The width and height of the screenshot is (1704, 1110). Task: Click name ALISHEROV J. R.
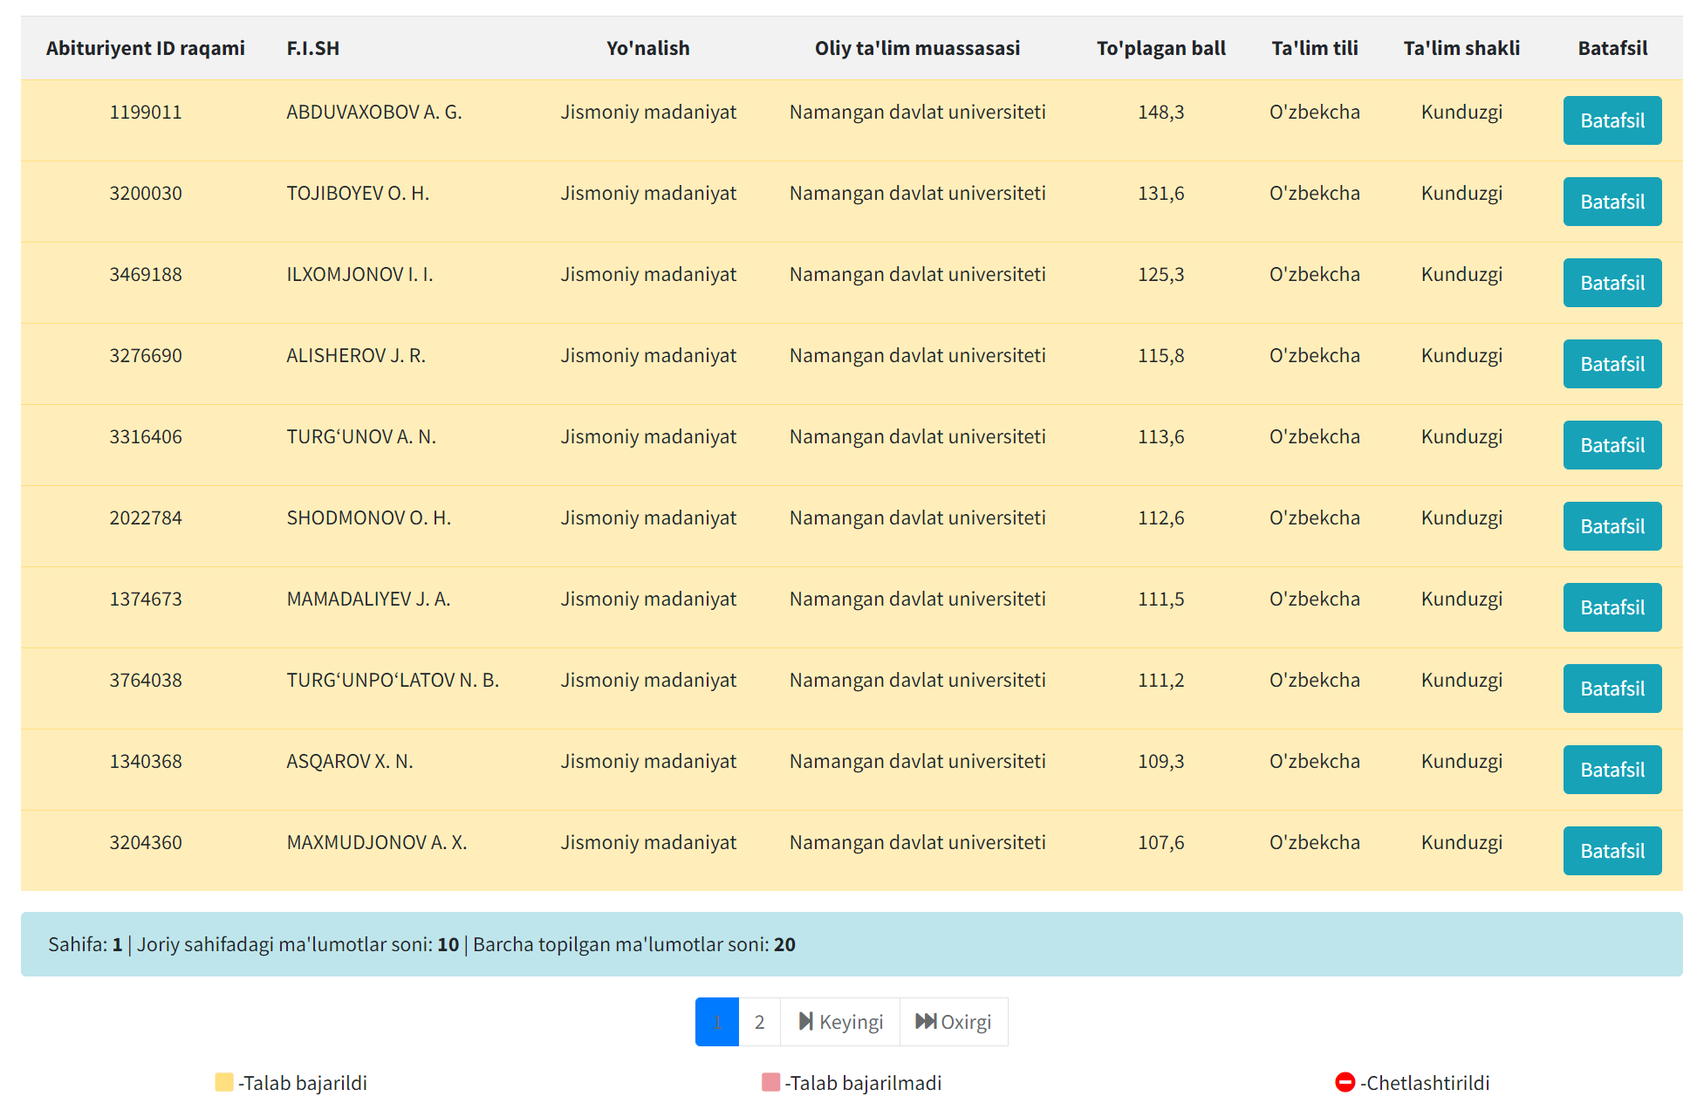(x=356, y=355)
